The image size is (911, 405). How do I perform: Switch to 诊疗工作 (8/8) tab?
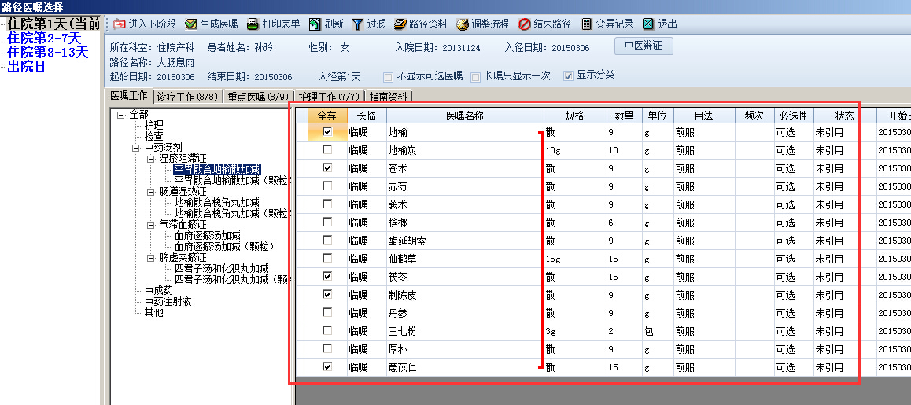pos(188,97)
